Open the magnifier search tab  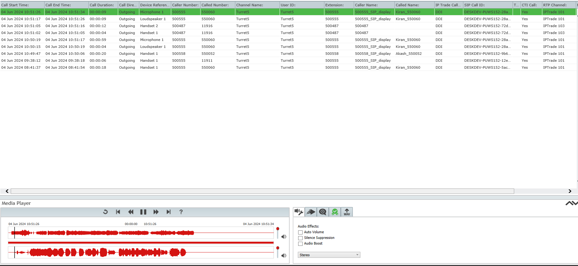[x=322, y=212]
